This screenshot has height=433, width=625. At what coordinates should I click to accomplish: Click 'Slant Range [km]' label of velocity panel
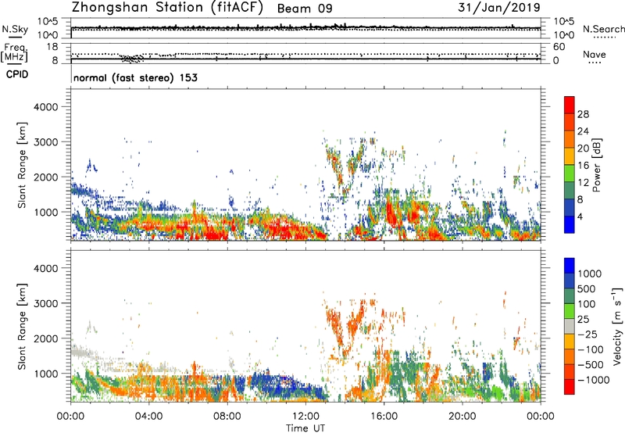[x=22, y=326]
